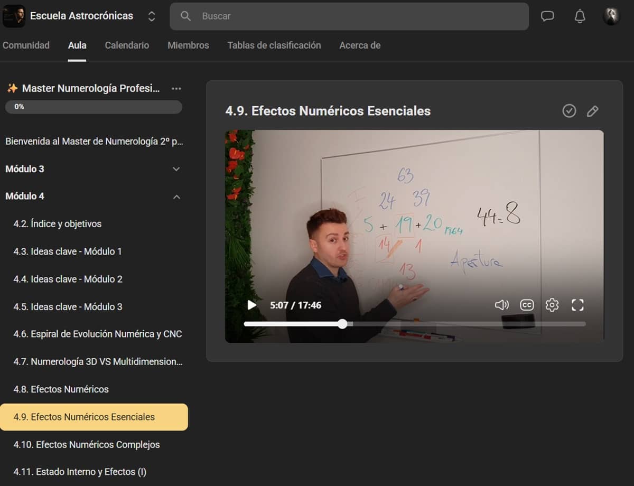This screenshot has height=486, width=634.
Task: Switch to the Comunidad tab
Action: coord(26,45)
